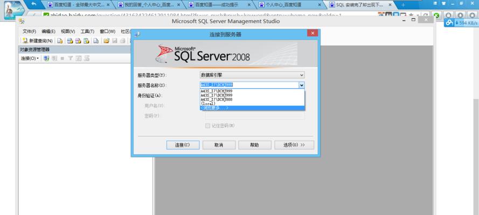Open the 视图(V) menu
479x215 pixels.
[x=68, y=31]
